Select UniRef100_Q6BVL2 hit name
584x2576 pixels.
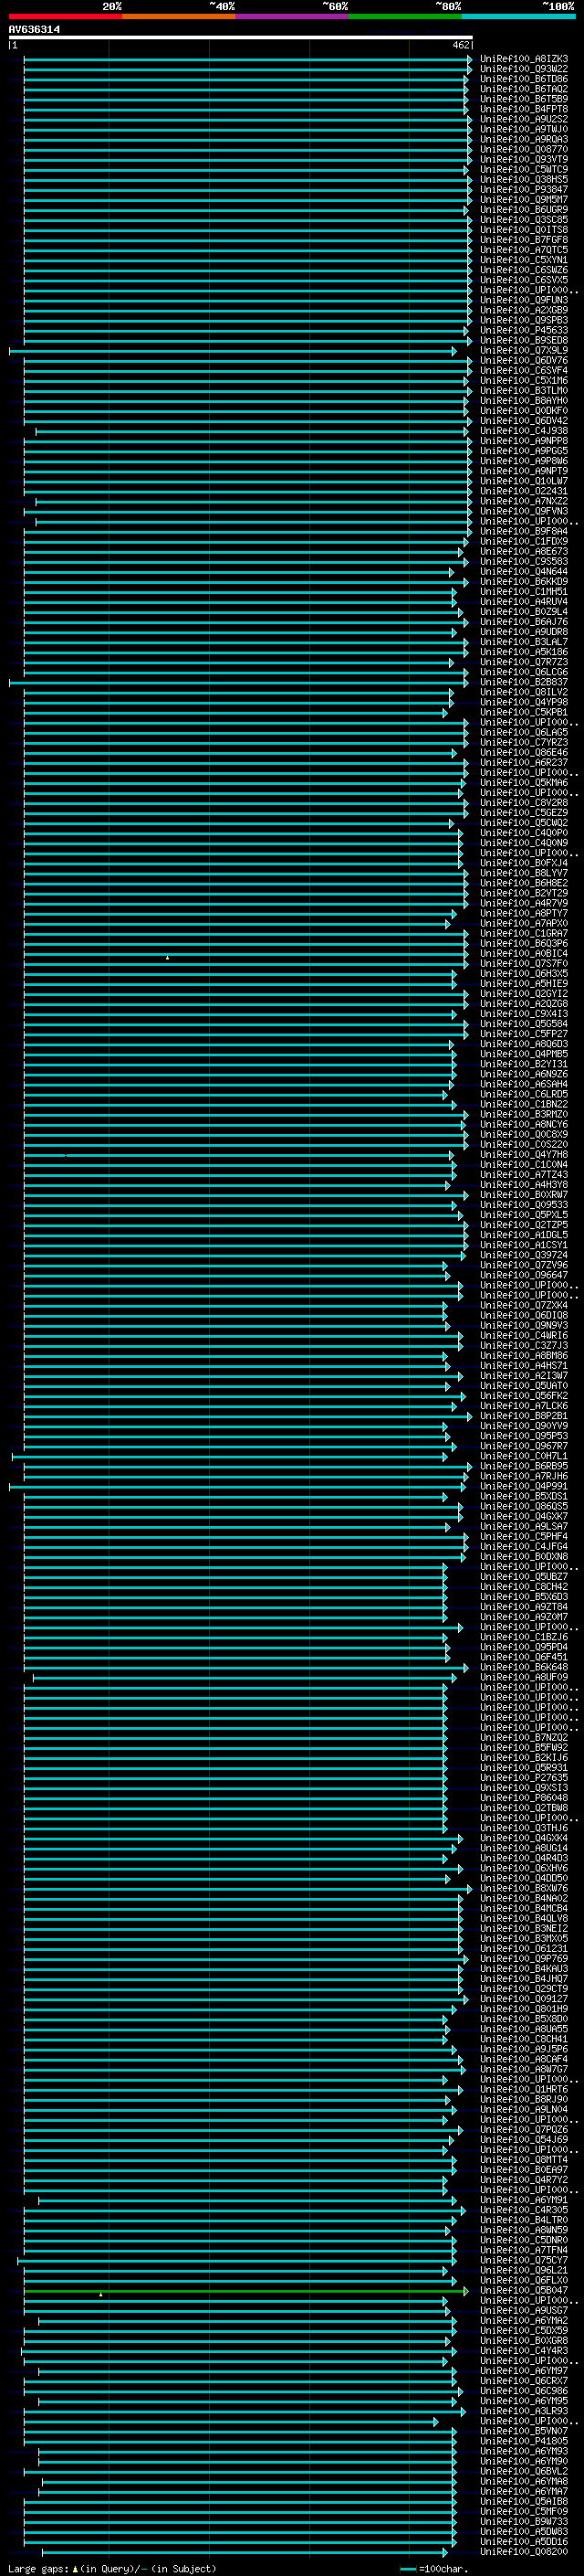tap(524, 2472)
